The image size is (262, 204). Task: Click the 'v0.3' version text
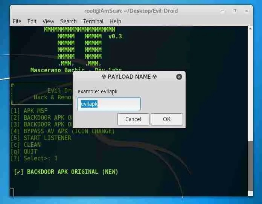point(115,36)
